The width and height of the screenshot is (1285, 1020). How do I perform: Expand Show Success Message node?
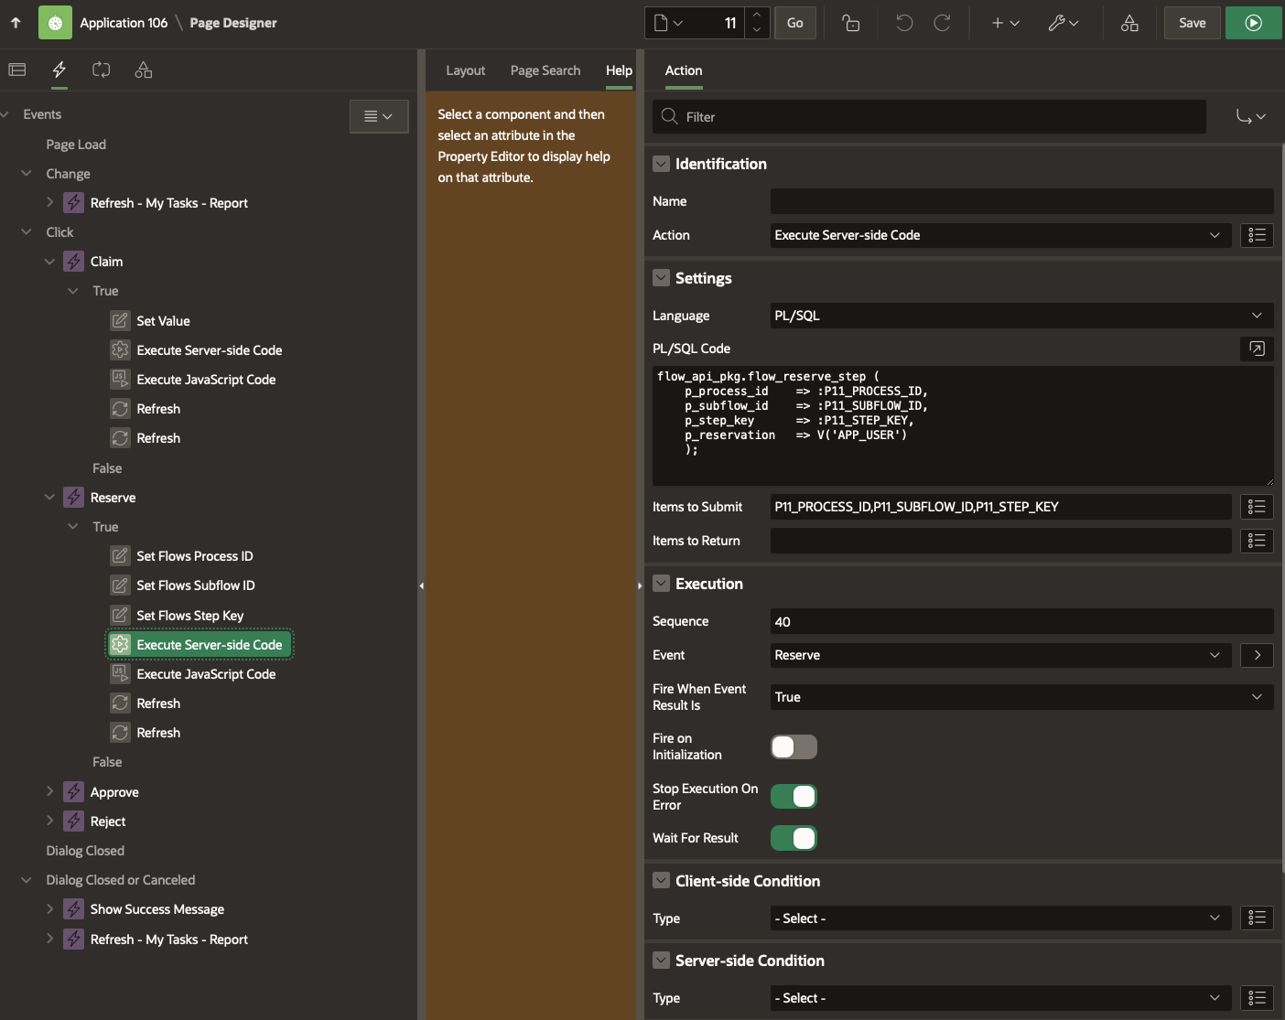(49, 908)
